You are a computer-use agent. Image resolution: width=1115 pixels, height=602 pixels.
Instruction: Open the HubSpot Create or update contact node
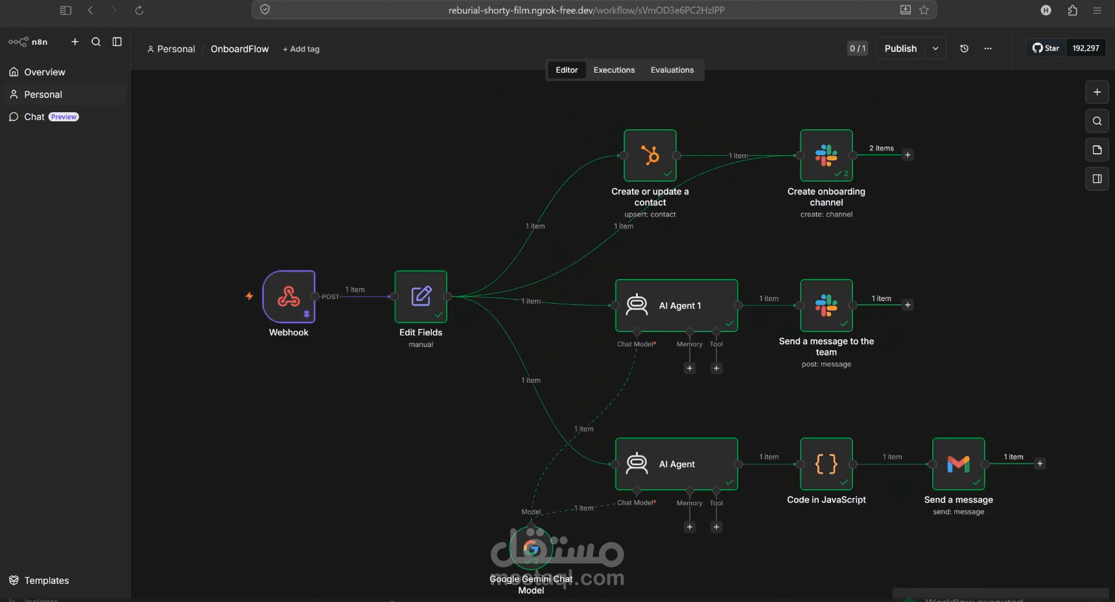click(x=650, y=155)
